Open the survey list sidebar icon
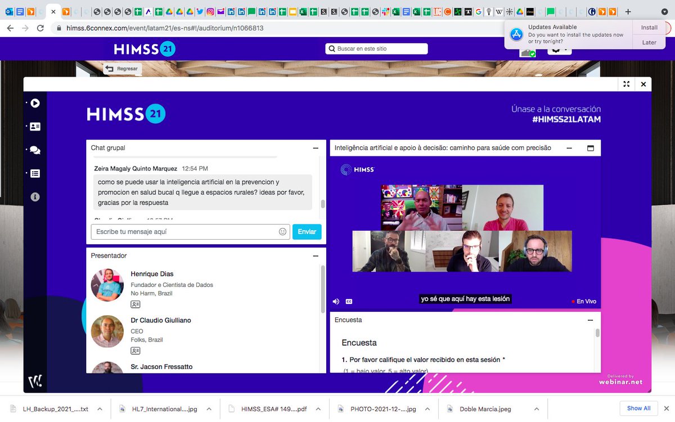The height and width of the screenshot is (422, 675). pos(35,174)
